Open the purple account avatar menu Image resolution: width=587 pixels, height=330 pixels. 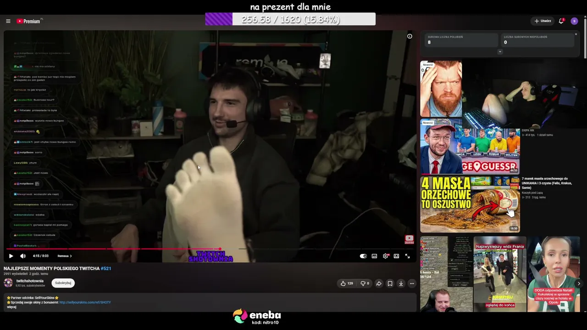[574, 21]
